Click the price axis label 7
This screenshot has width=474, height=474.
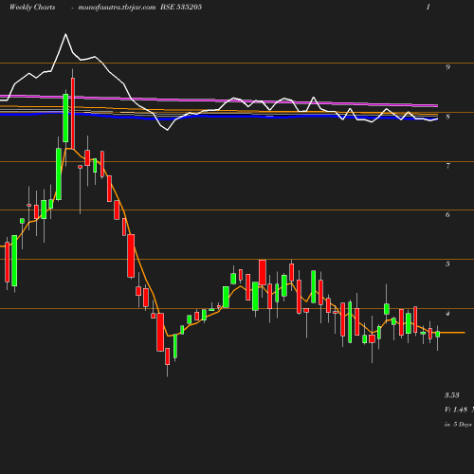(447, 166)
